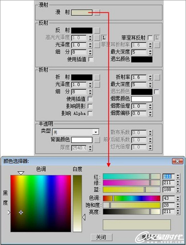
Task: Click spinner arrows for 厚度 value
Action: (90, 148)
